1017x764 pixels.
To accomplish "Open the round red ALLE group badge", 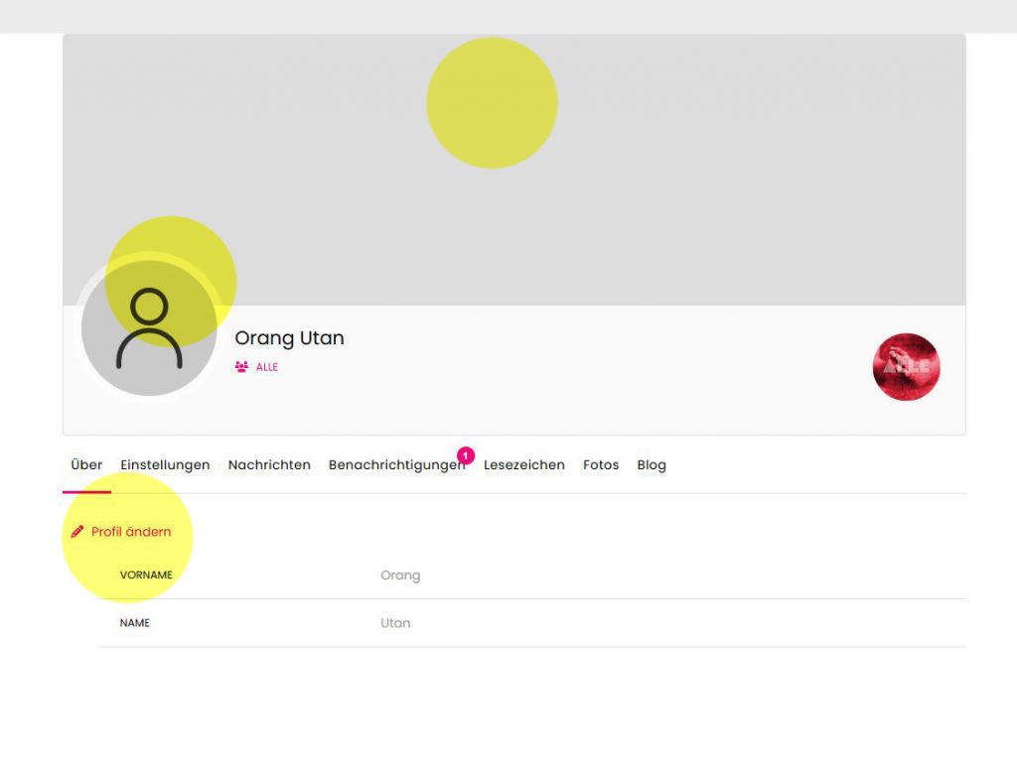I will coord(906,367).
